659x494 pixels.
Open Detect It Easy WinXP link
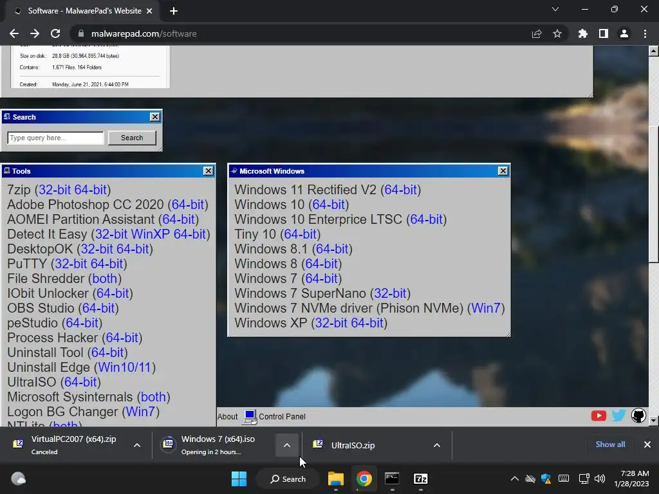click(151, 234)
